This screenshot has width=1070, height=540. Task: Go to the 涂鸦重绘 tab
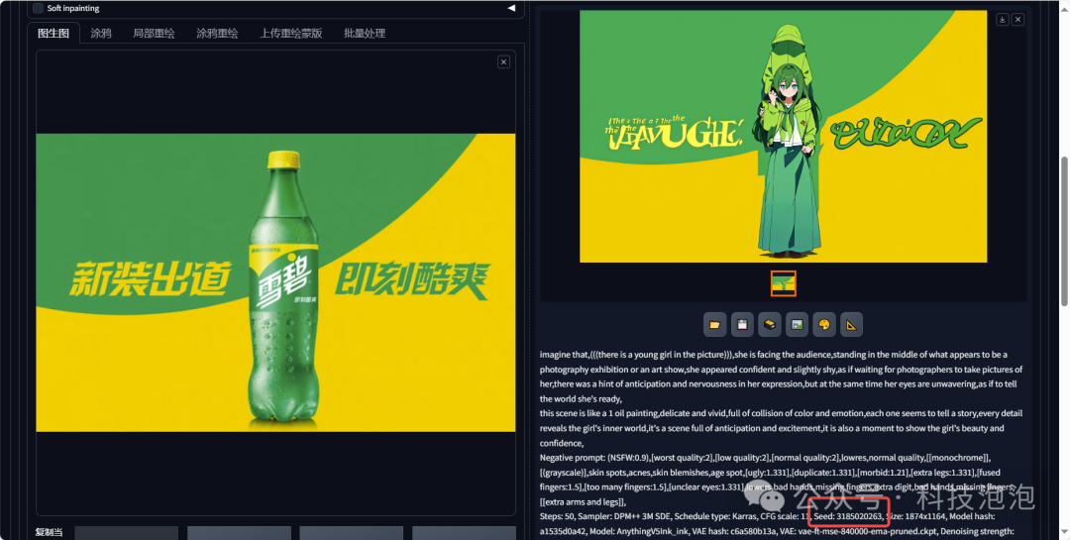pyautogui.click(x=217, y=33)
